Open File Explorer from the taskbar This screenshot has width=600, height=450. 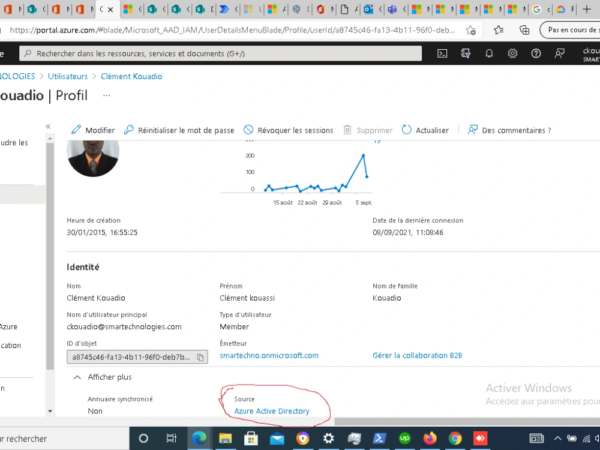point(226,438)
